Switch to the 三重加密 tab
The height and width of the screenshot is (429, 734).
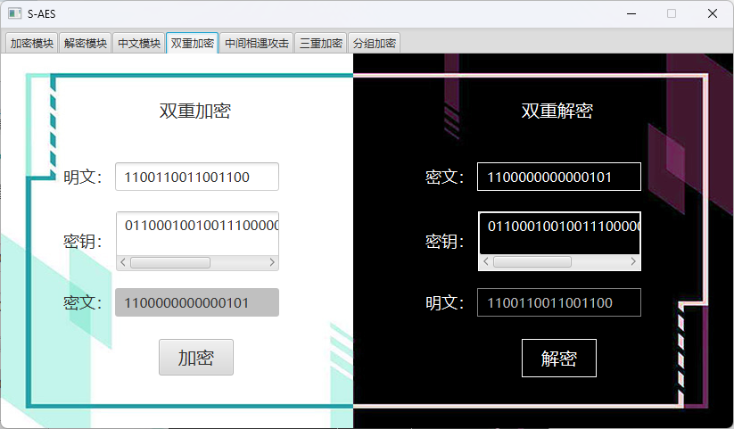click(320, 43)
